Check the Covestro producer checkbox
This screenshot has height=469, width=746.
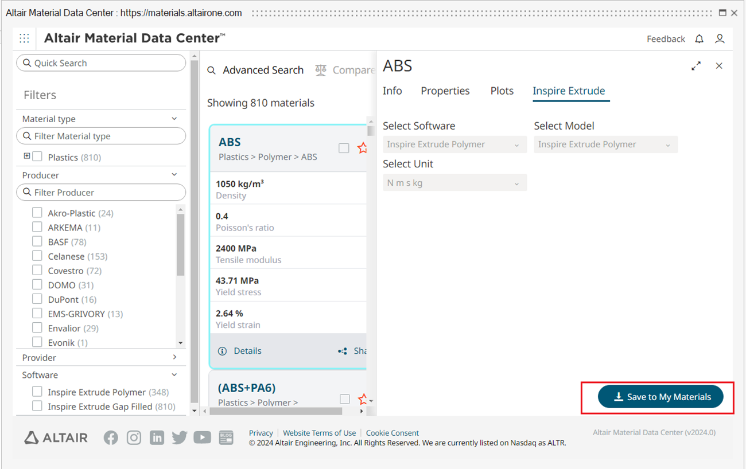point(37,270)
